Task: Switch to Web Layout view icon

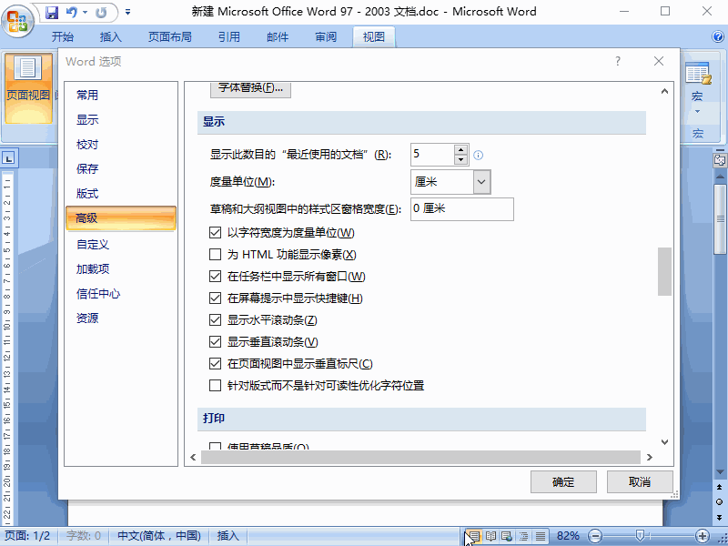Action: (507, 536)
